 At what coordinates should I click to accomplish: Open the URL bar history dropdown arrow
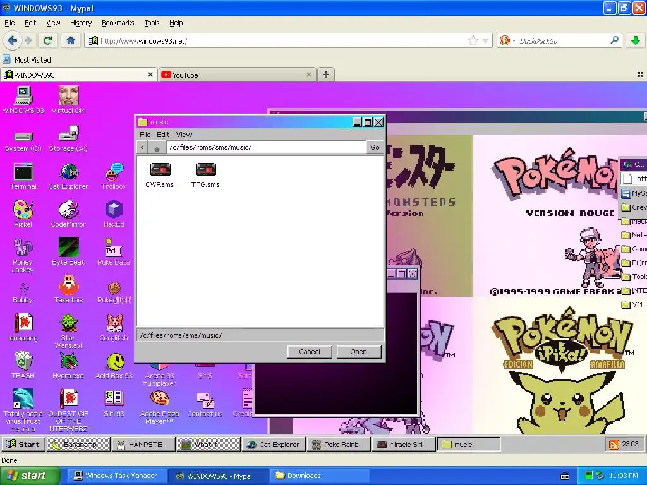486,41
